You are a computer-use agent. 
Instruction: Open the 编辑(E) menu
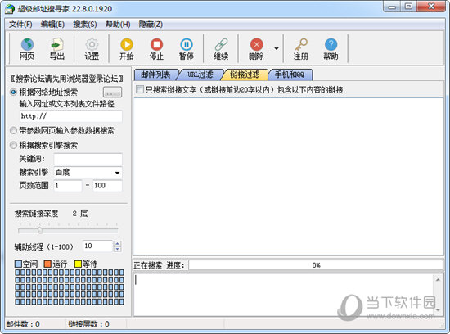tap(52, 25)
